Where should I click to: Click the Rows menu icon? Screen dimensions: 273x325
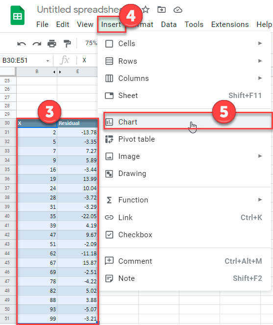(109, 61)
